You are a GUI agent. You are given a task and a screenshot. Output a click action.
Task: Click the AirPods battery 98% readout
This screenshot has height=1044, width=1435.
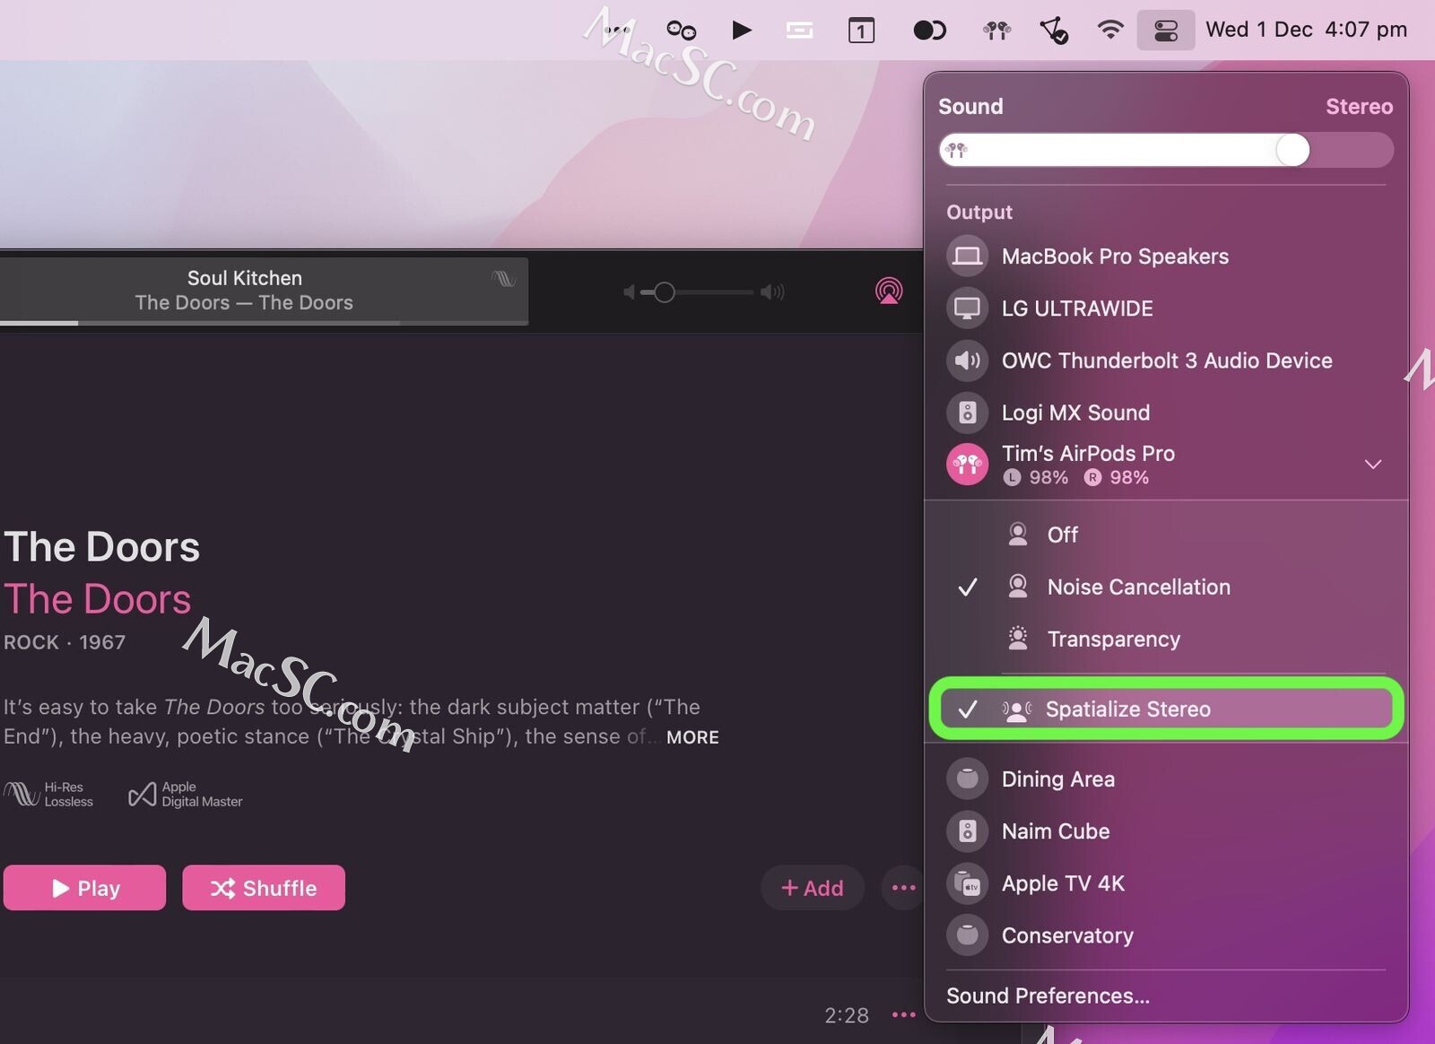(x=1075, y=478)
